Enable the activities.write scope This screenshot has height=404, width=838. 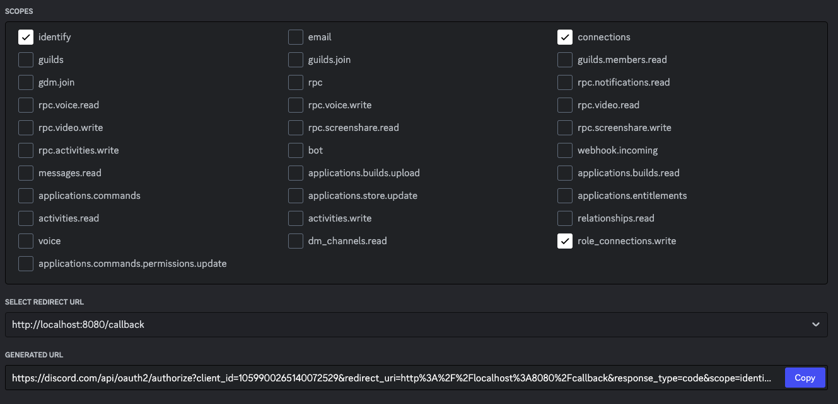[296, 218]
